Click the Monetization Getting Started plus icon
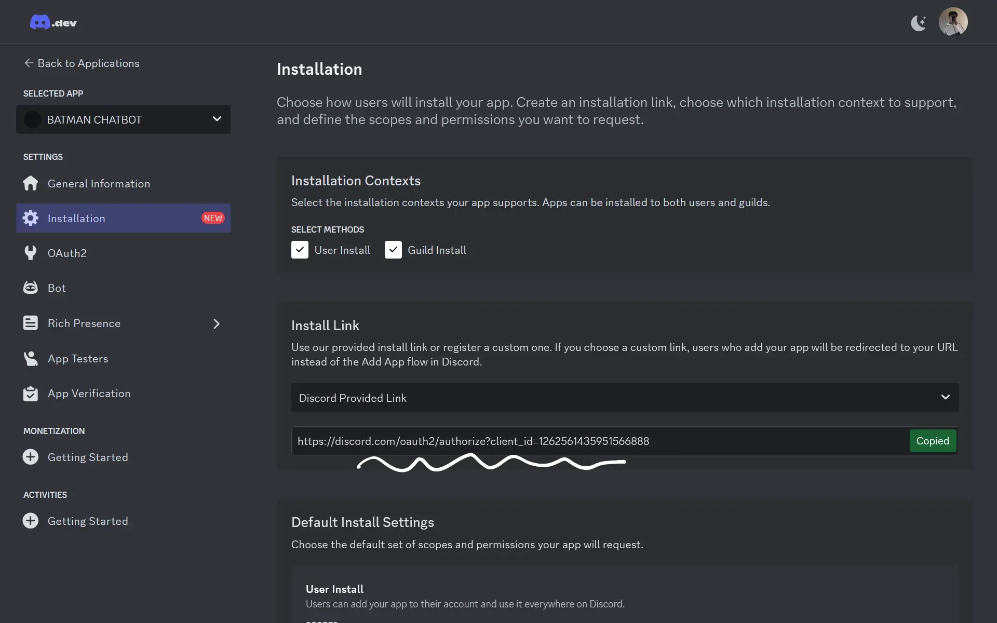 (x=30, y=457)
